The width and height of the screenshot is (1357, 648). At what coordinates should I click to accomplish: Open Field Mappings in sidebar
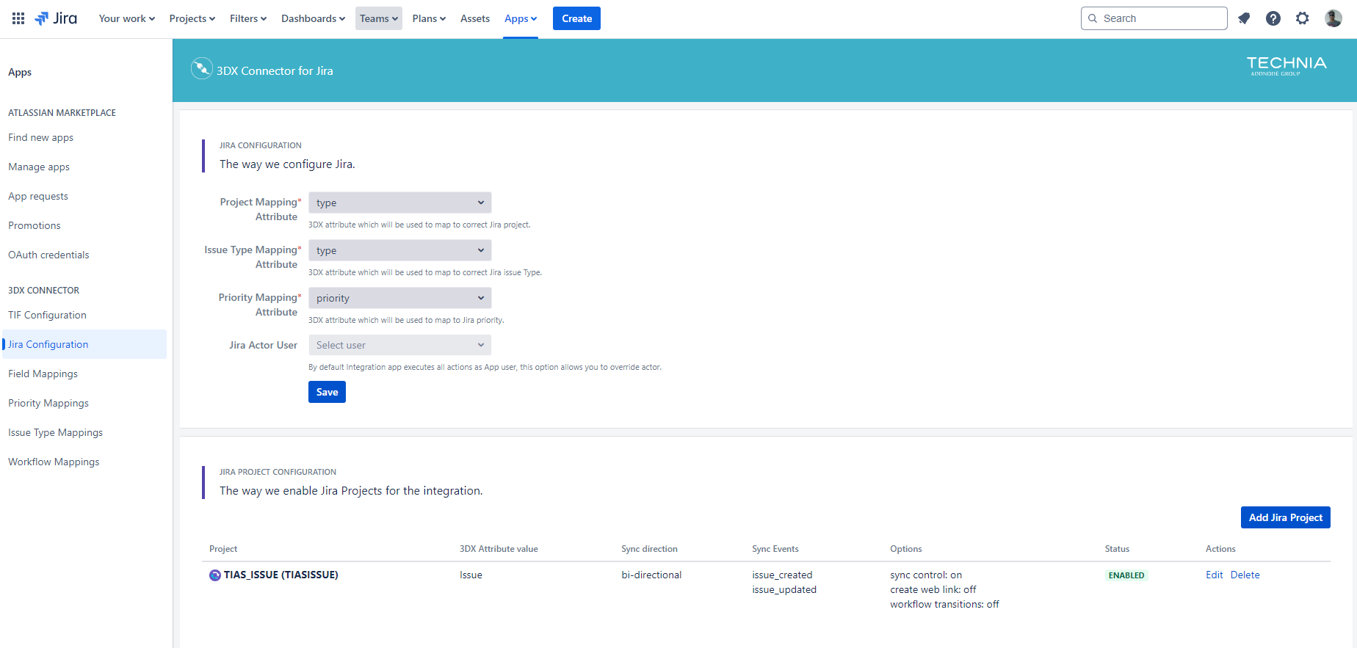click(43, 374)
